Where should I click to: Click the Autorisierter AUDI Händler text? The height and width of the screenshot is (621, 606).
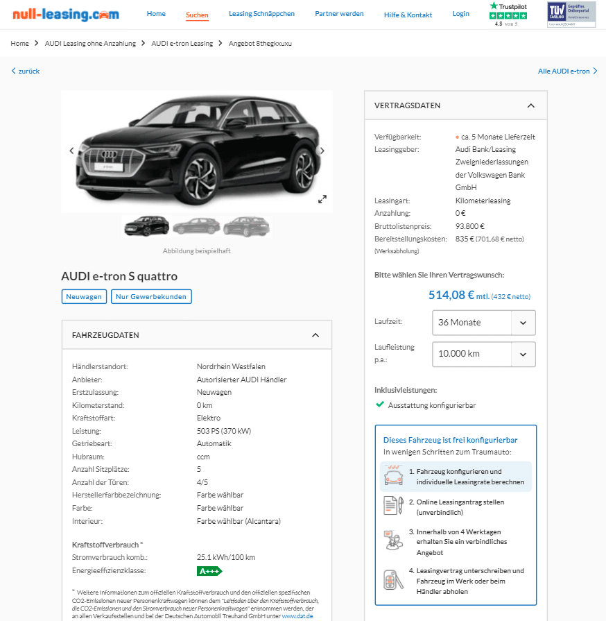click(241, 380)
